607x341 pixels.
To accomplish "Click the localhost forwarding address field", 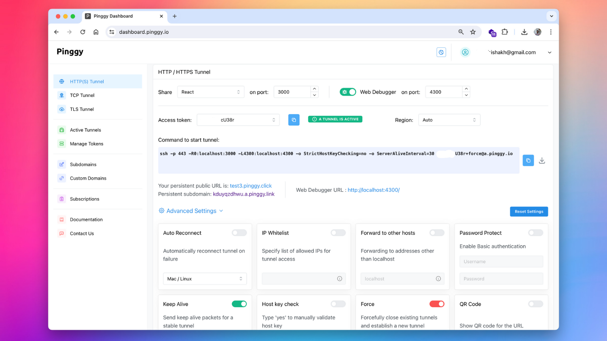I will click(402, 279).
